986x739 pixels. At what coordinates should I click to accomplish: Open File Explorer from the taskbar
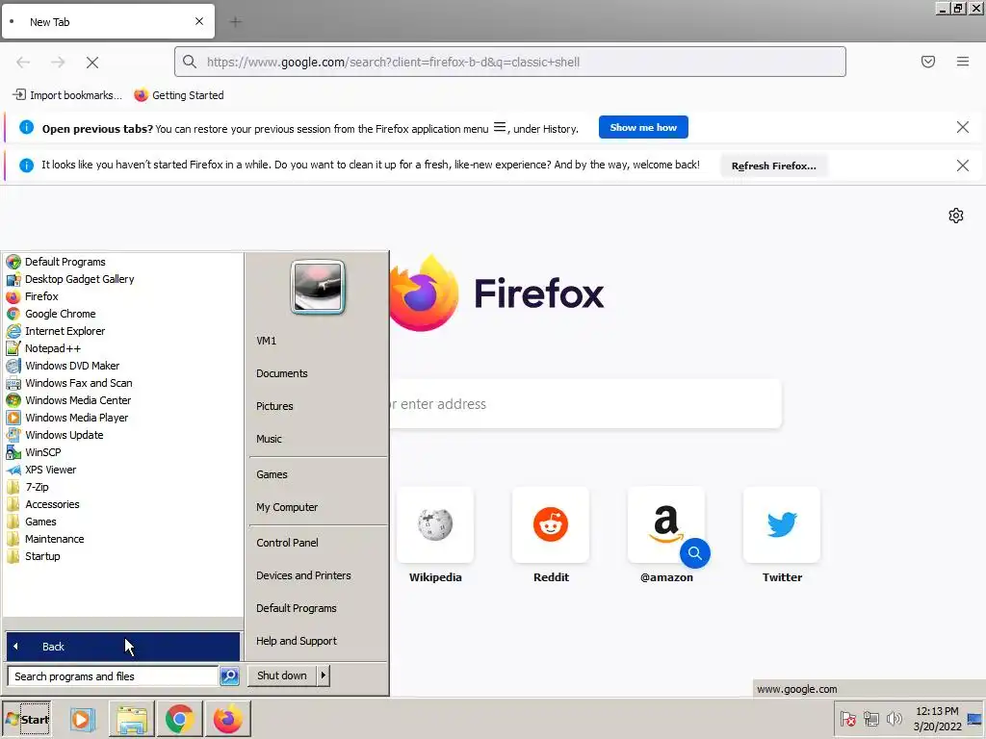(131, 719)
